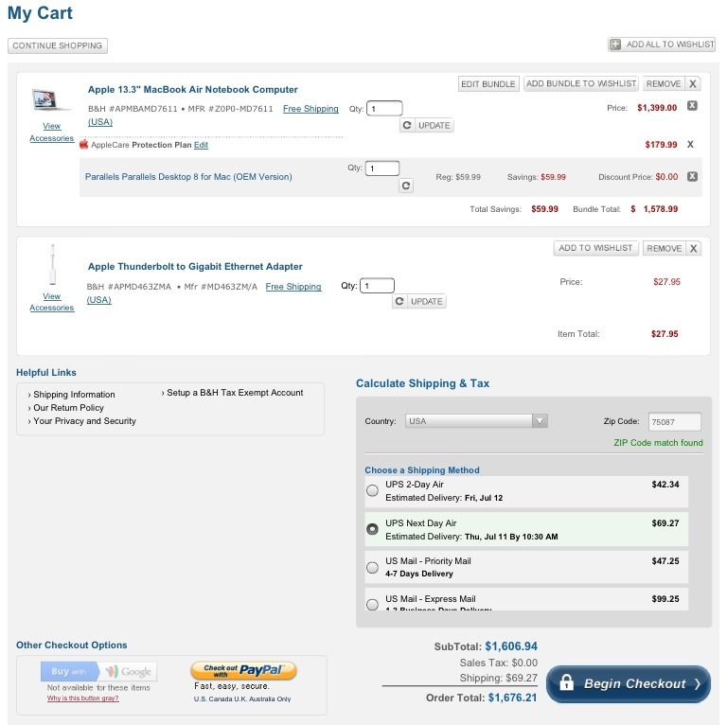The height and width of the screenshot is (725, 727).
Task: Click the plus icon on Add All To Wishlist
Action: tap(615, 44)
